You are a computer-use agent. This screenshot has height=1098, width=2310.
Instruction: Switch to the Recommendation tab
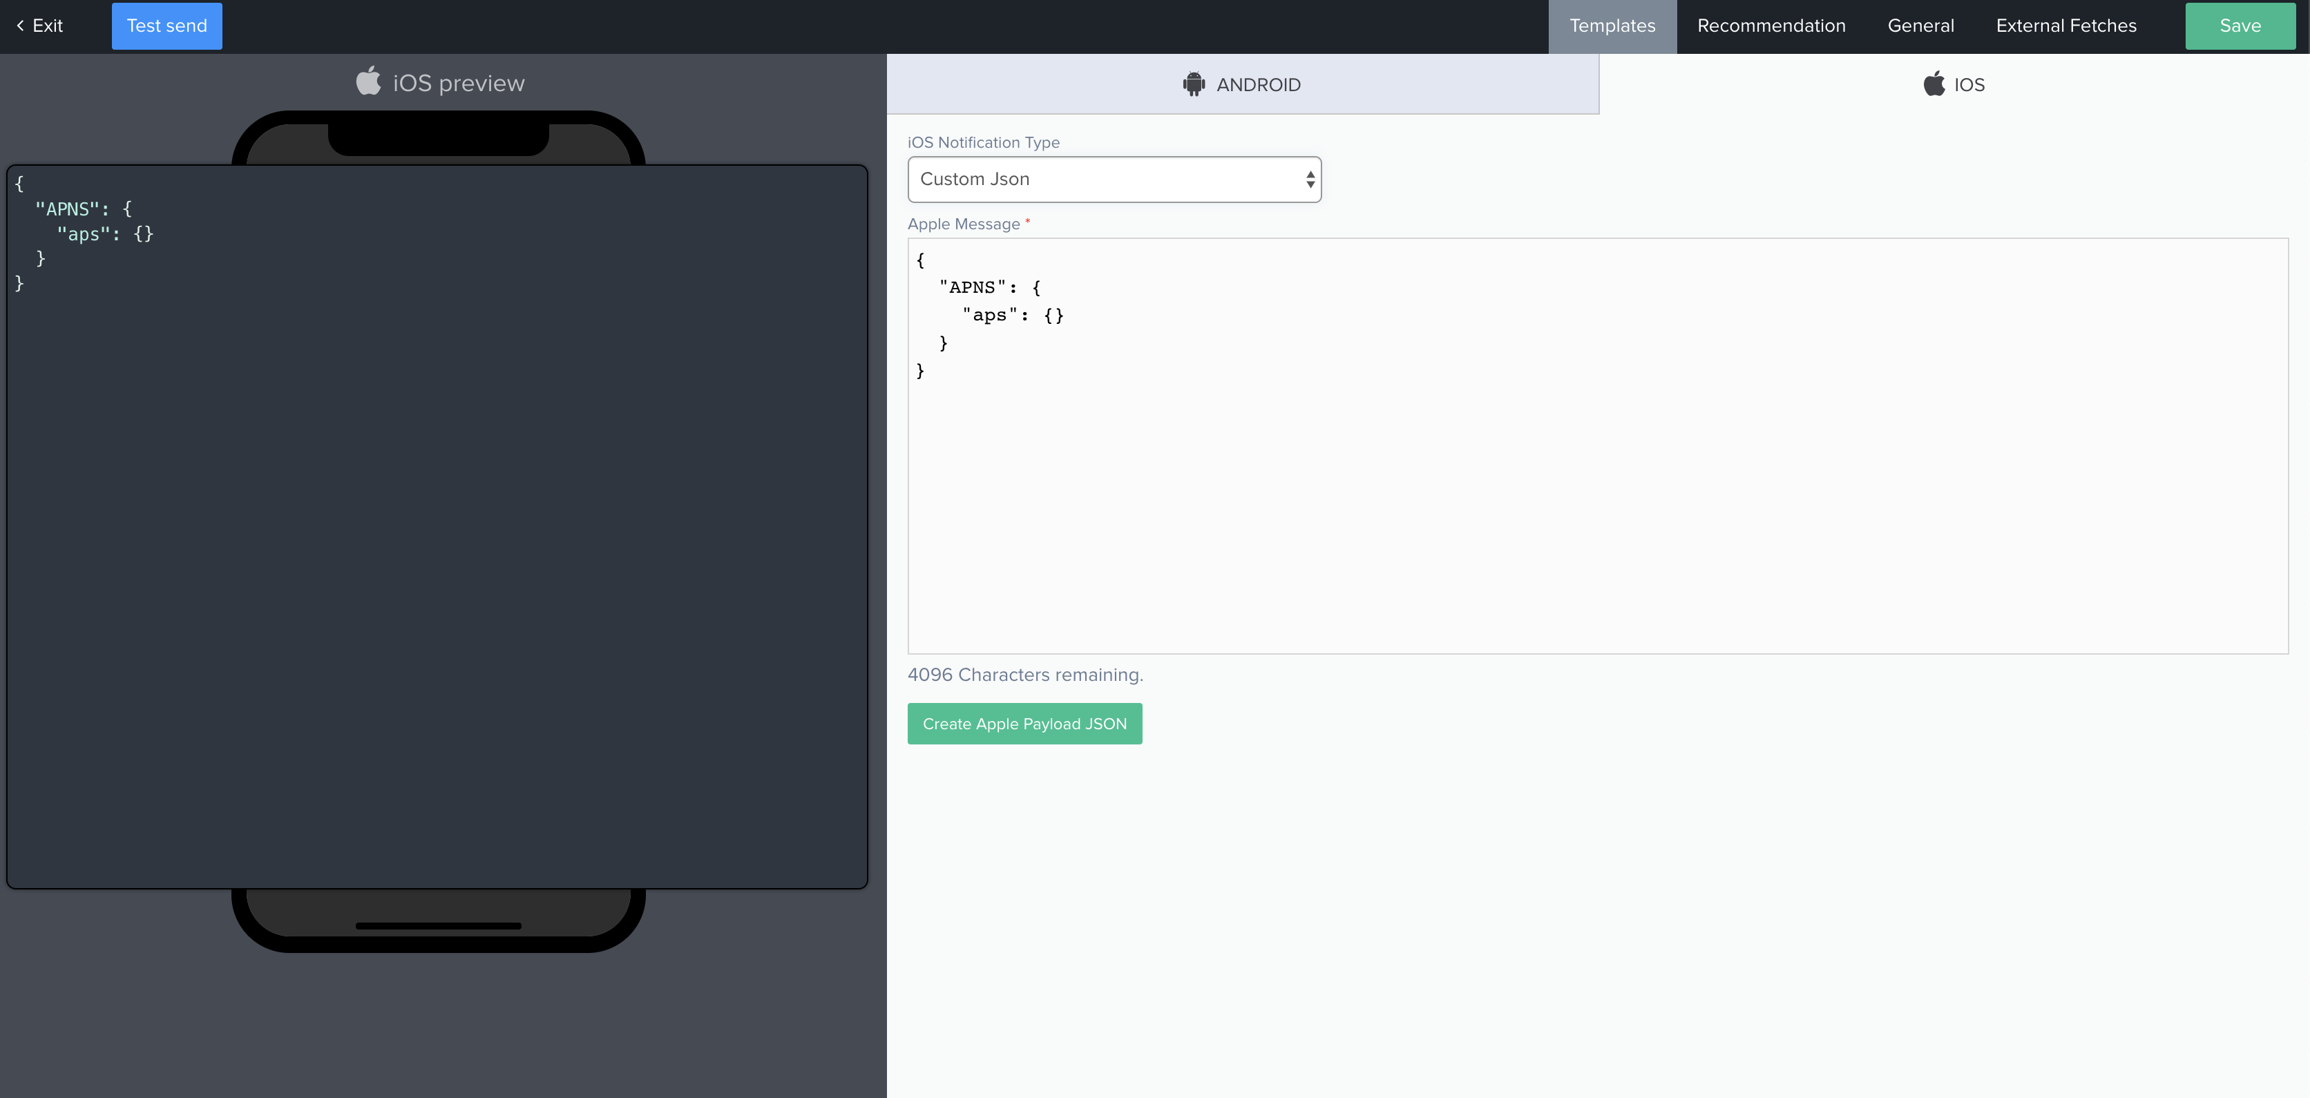coord(1771,26)
